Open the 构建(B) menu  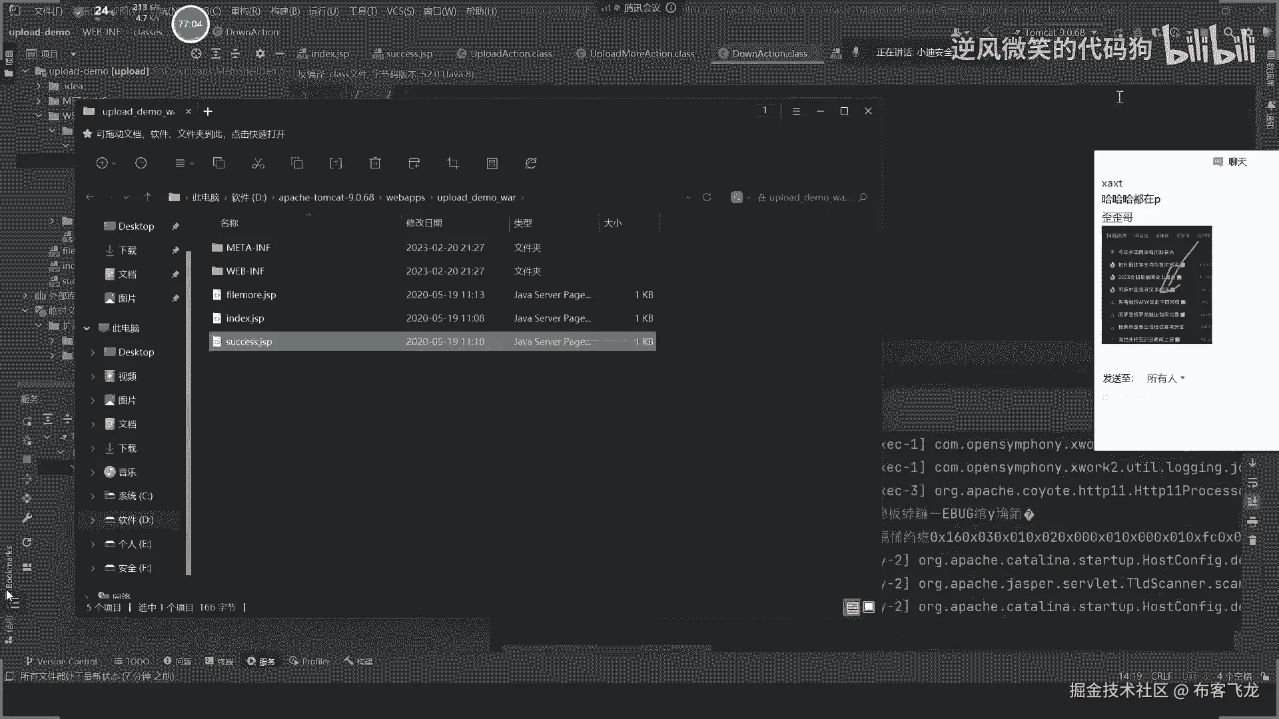(x=285, y=11)
